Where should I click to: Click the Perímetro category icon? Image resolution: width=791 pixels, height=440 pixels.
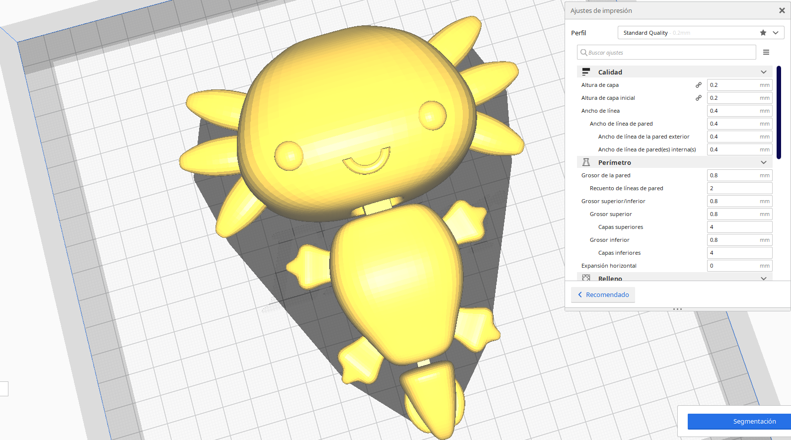pyautogui.click(x=586, y=162)
